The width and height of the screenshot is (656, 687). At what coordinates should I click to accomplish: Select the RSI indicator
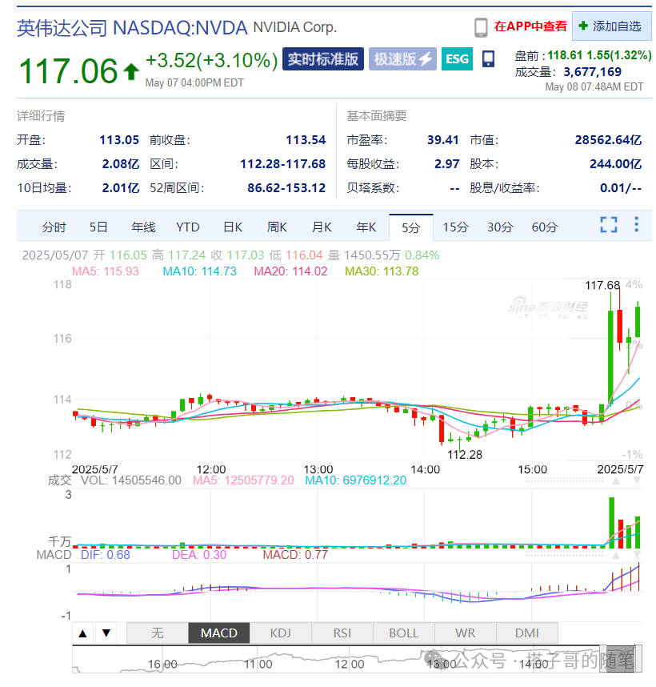[342, 633]
